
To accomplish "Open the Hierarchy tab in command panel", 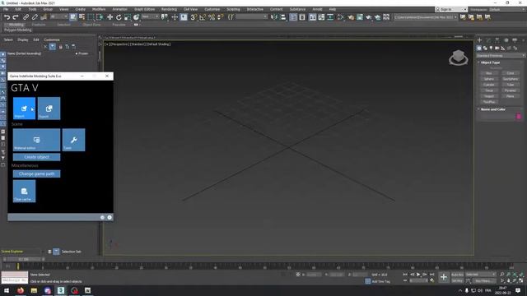I will tap(497, 40).
